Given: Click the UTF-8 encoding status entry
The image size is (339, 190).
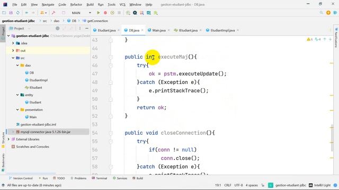Looking at the screenshot, I should (x=238, y=185).
